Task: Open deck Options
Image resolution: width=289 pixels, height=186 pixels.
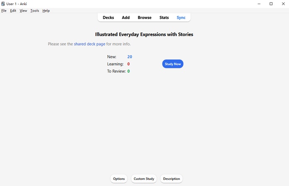Action: tap(119, 179)
